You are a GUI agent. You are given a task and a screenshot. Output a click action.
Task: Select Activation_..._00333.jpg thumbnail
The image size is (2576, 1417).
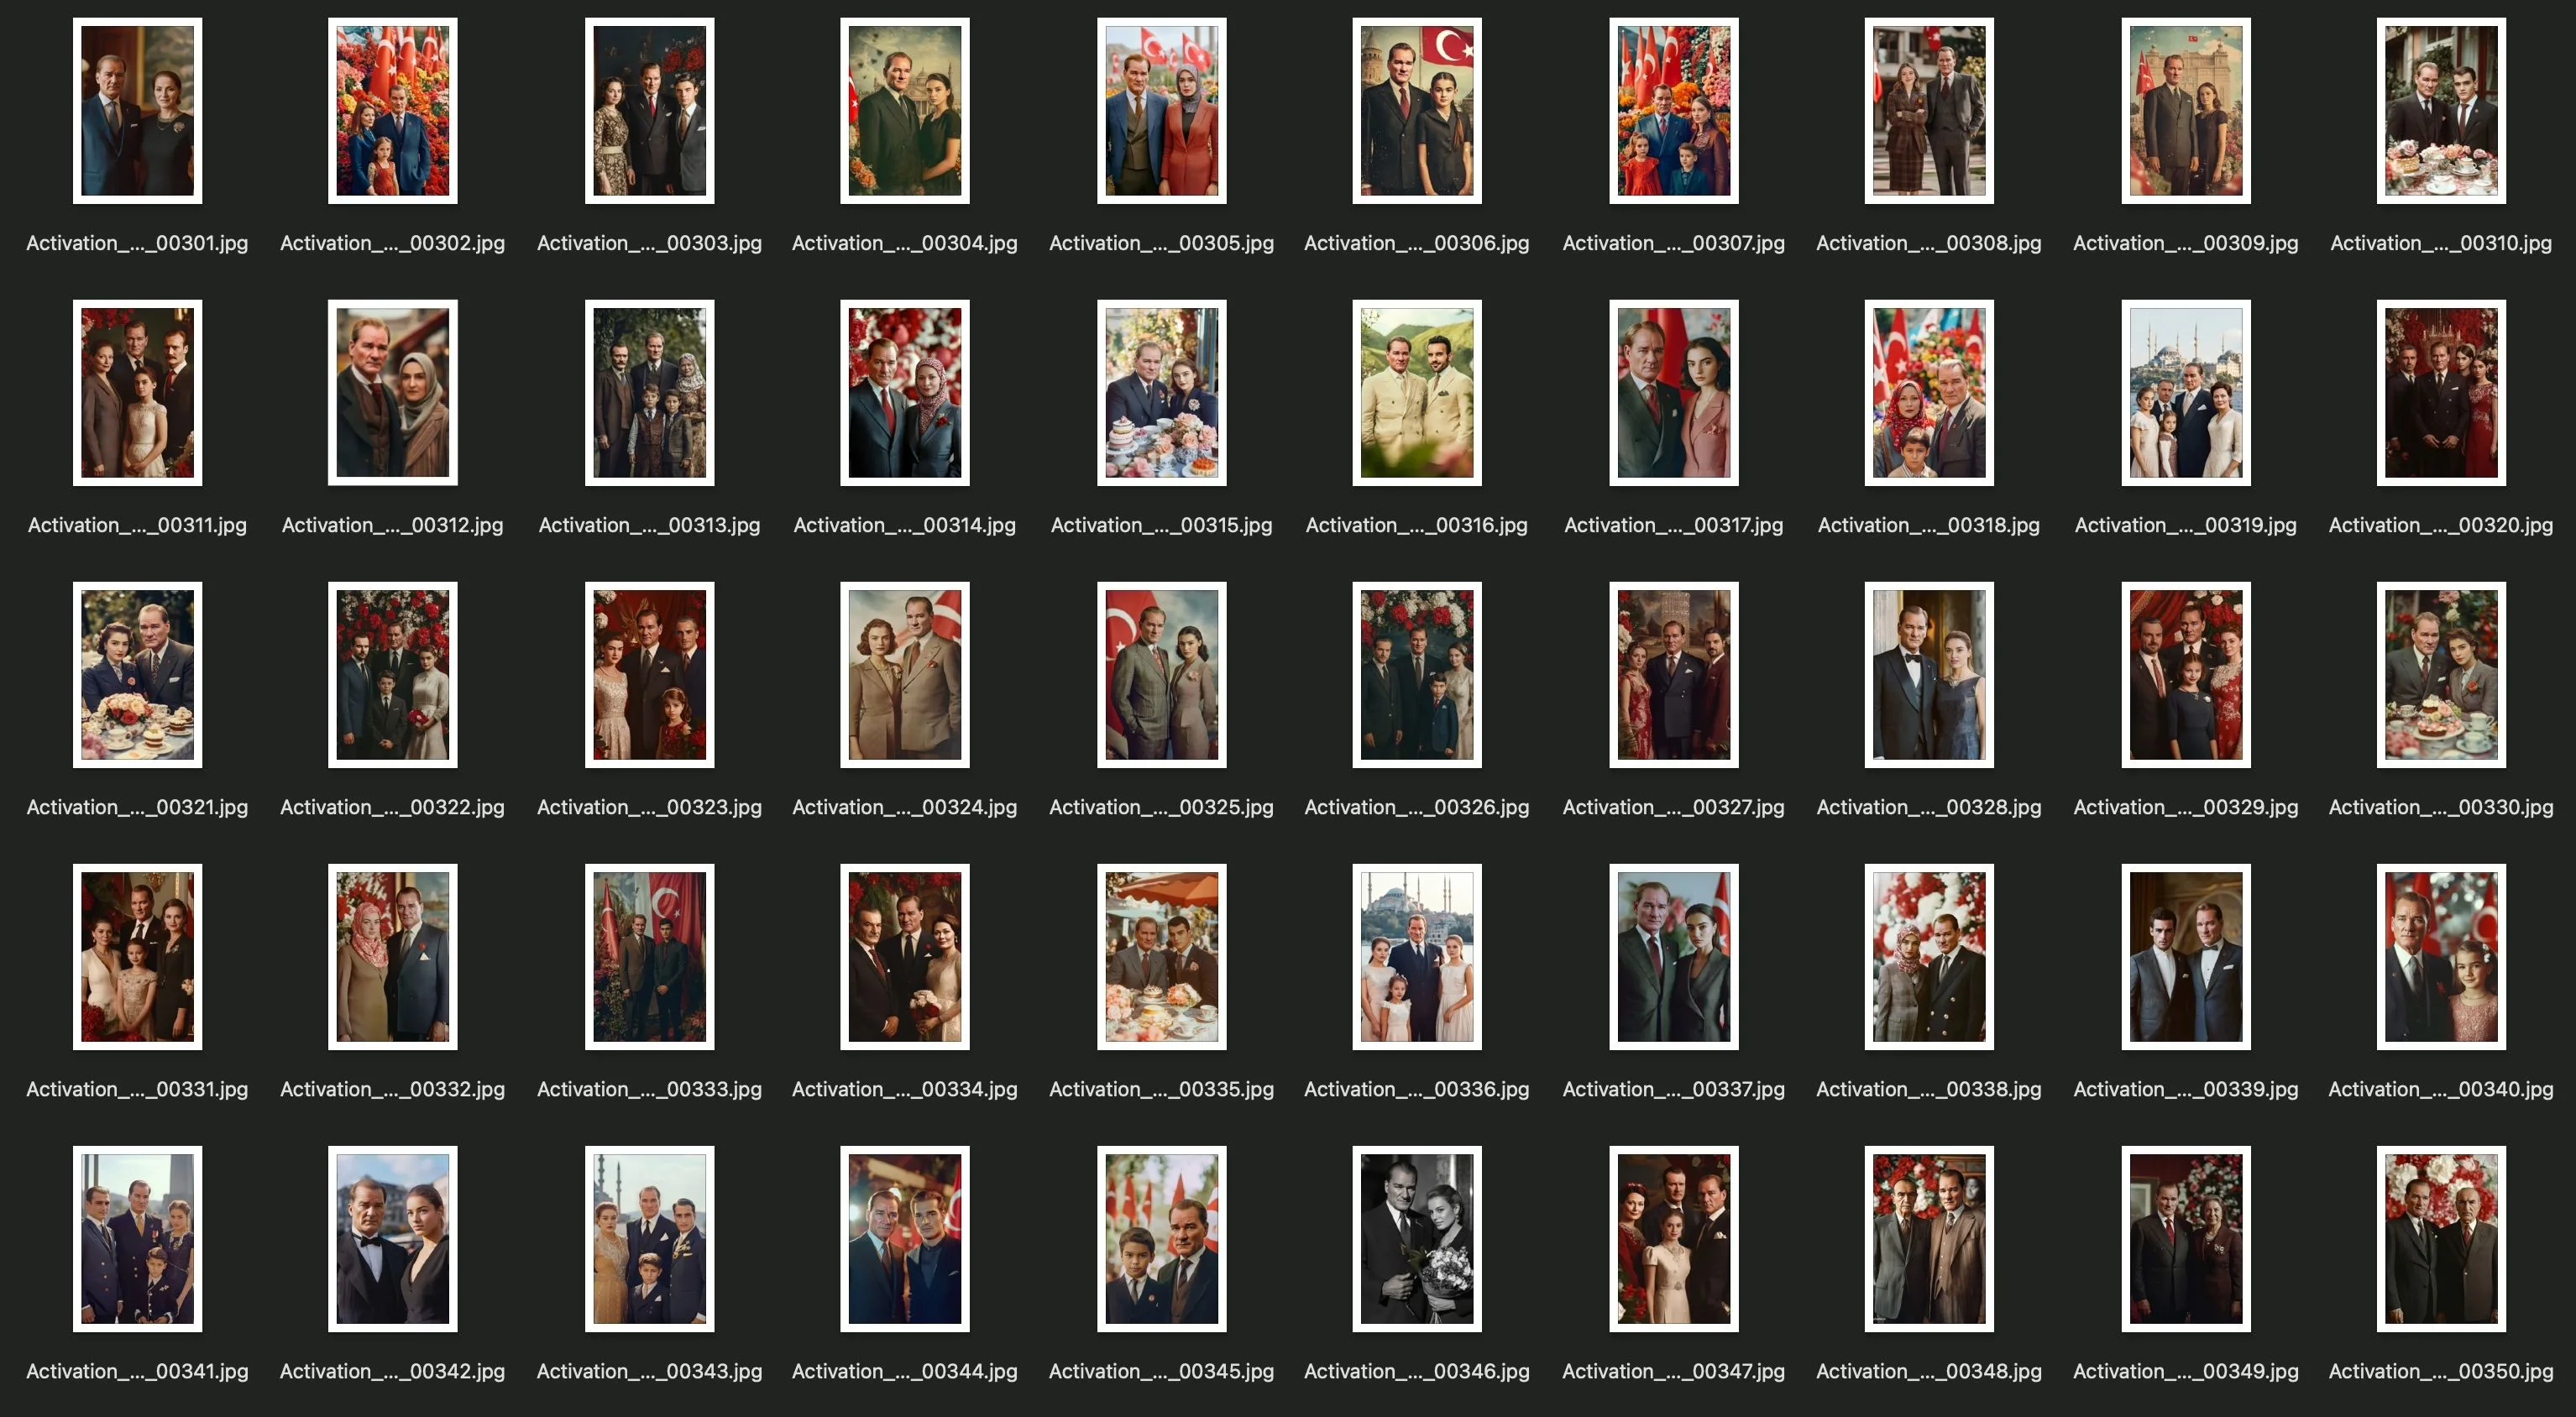tap(649, 957)
